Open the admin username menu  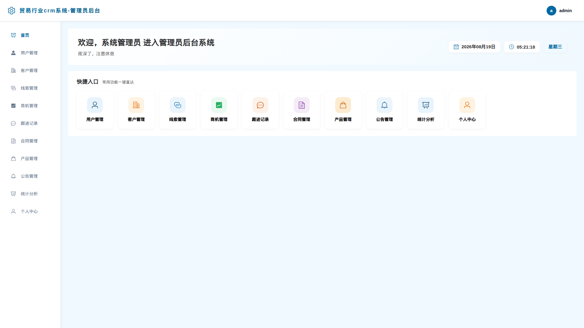coord(565,11)
